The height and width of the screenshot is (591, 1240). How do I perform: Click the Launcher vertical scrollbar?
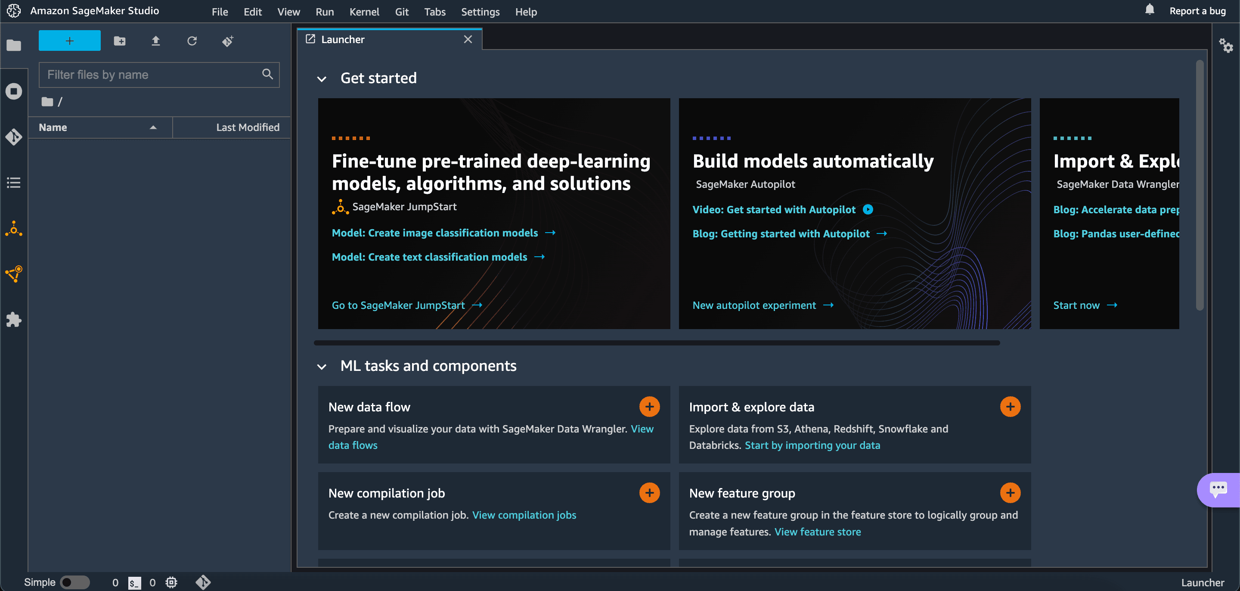click(1200, 185)
